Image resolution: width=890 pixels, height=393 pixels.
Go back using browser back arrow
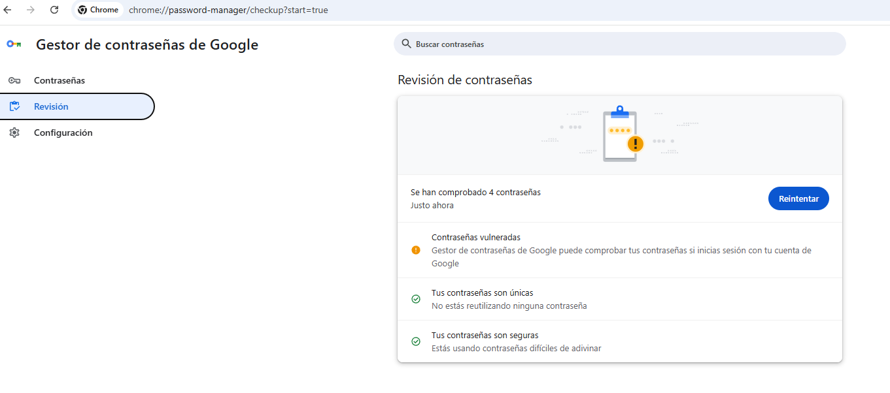(x=8, y=10)
